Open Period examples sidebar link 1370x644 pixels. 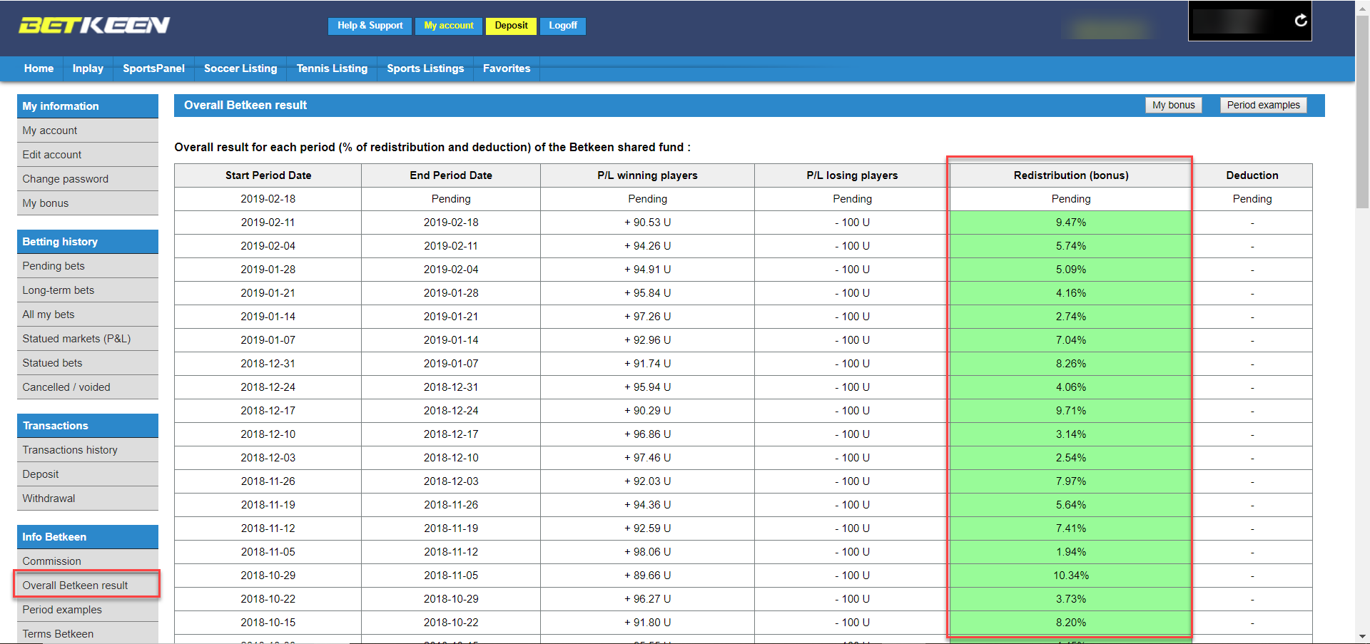88,610
